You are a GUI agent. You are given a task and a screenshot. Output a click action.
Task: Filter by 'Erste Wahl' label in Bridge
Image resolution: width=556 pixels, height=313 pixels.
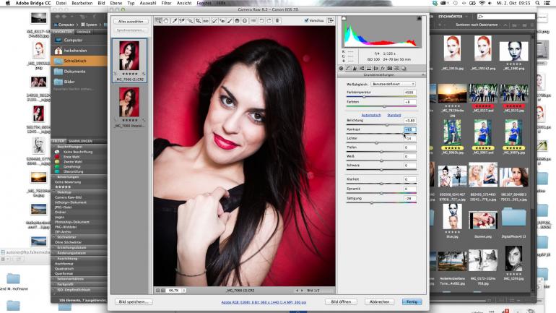click(71, 156)
